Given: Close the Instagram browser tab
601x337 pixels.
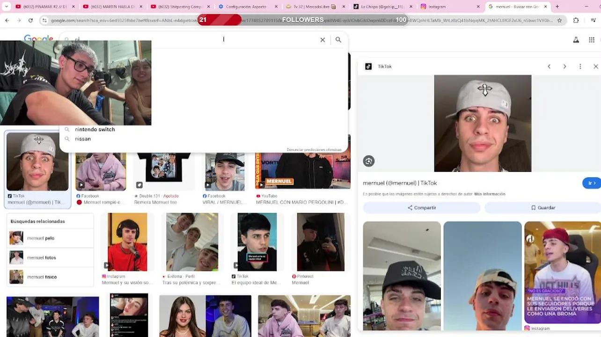Looking at the screenshot, I should click(478, 7).
